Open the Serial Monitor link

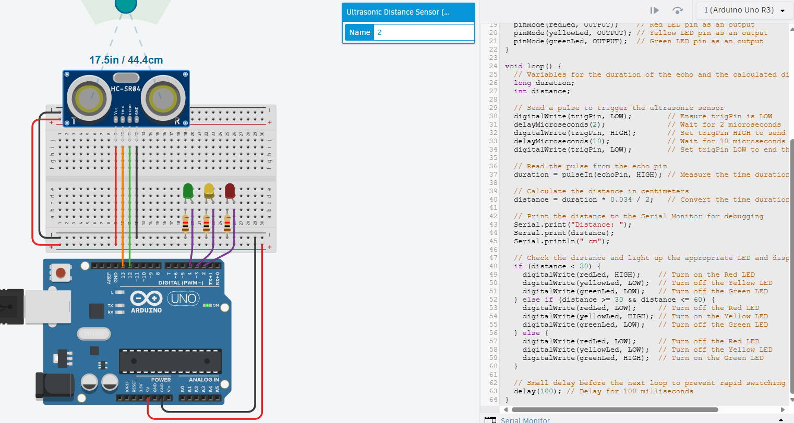(x=525, y=420)
